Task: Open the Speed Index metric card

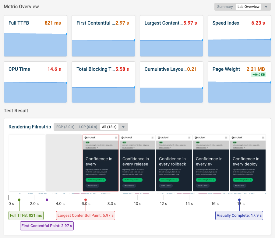Action: click(x=239, y=36)
